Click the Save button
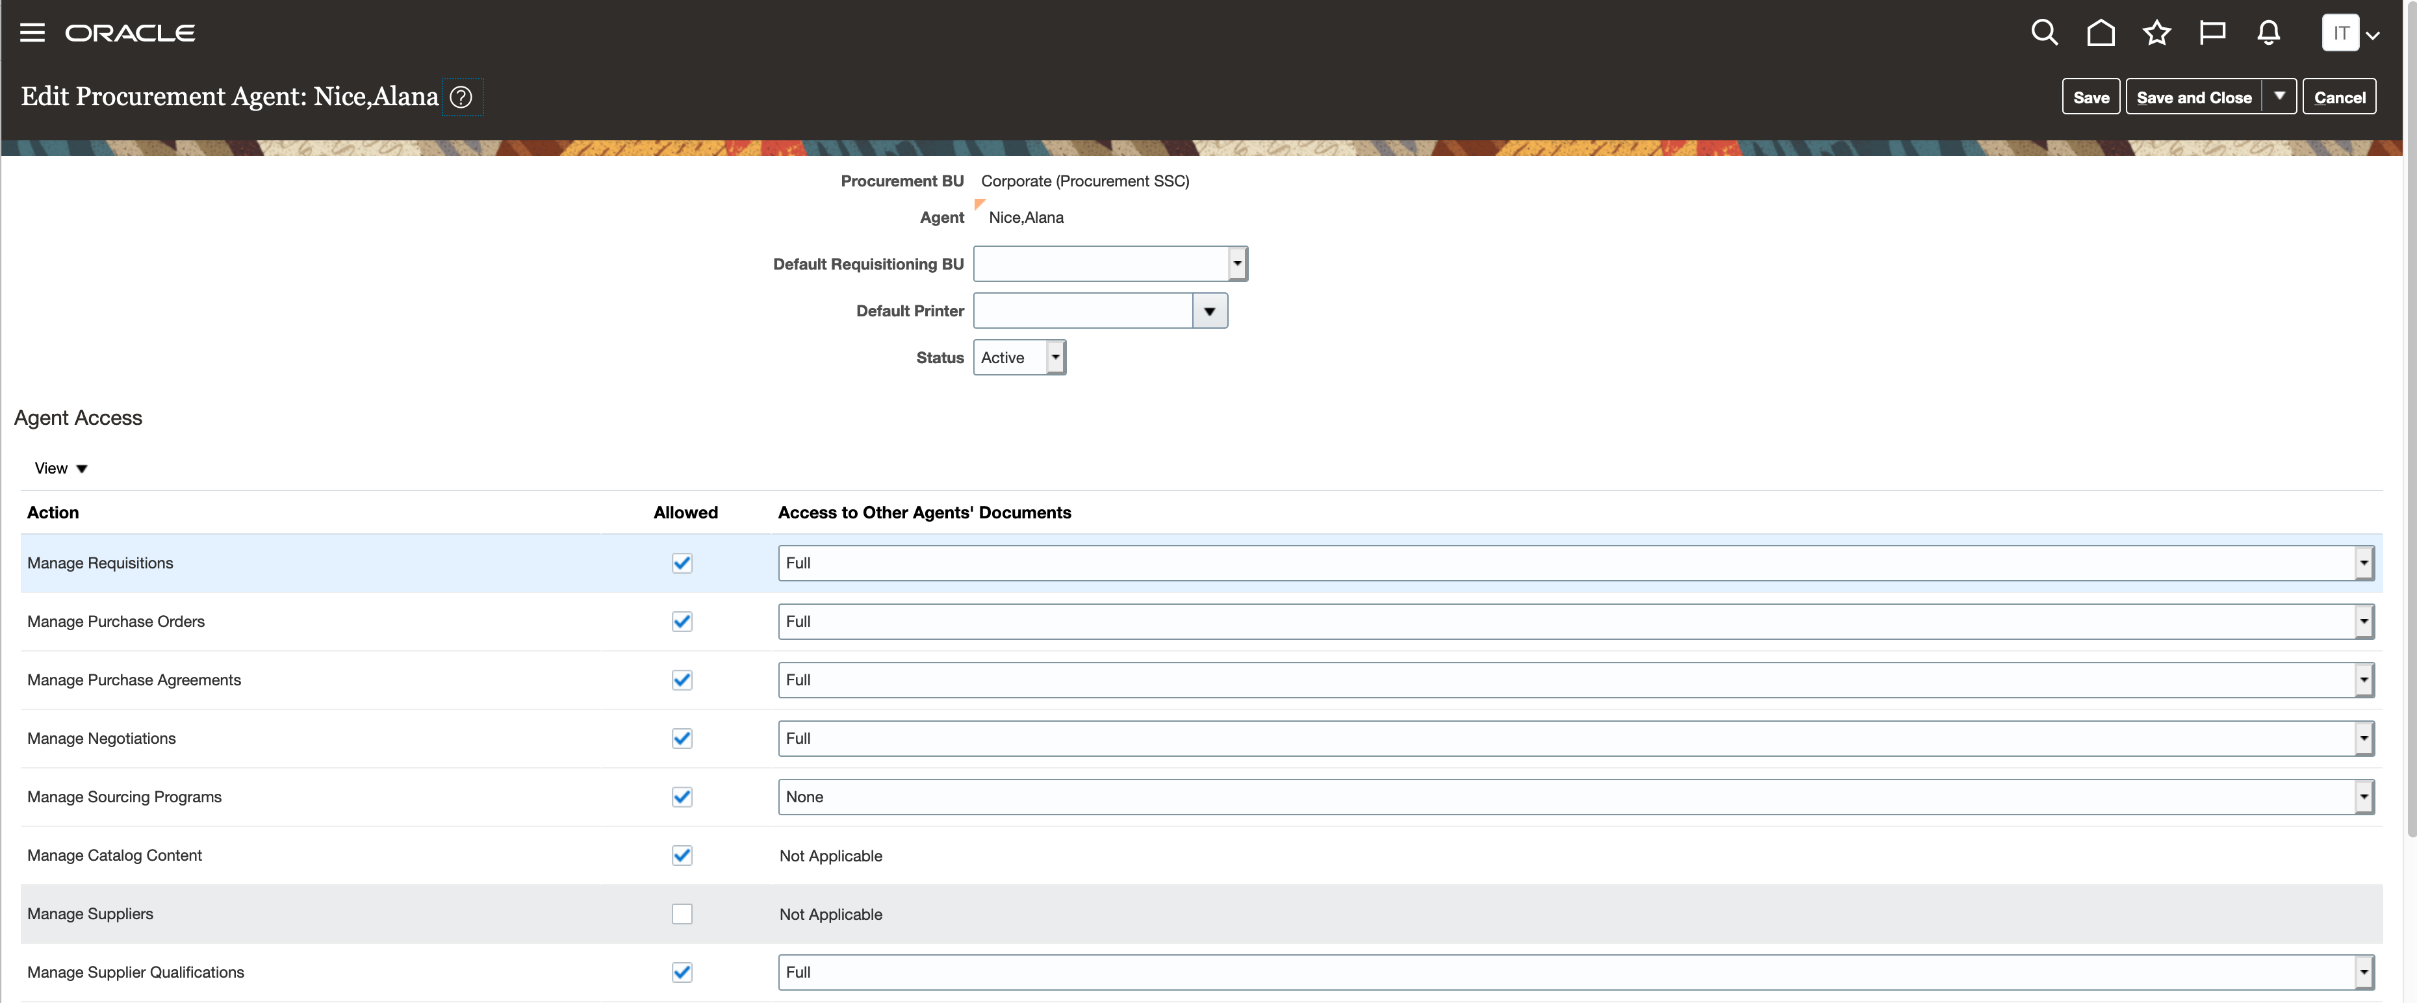The image size is (2417, 1003). tap(2090, 97)
